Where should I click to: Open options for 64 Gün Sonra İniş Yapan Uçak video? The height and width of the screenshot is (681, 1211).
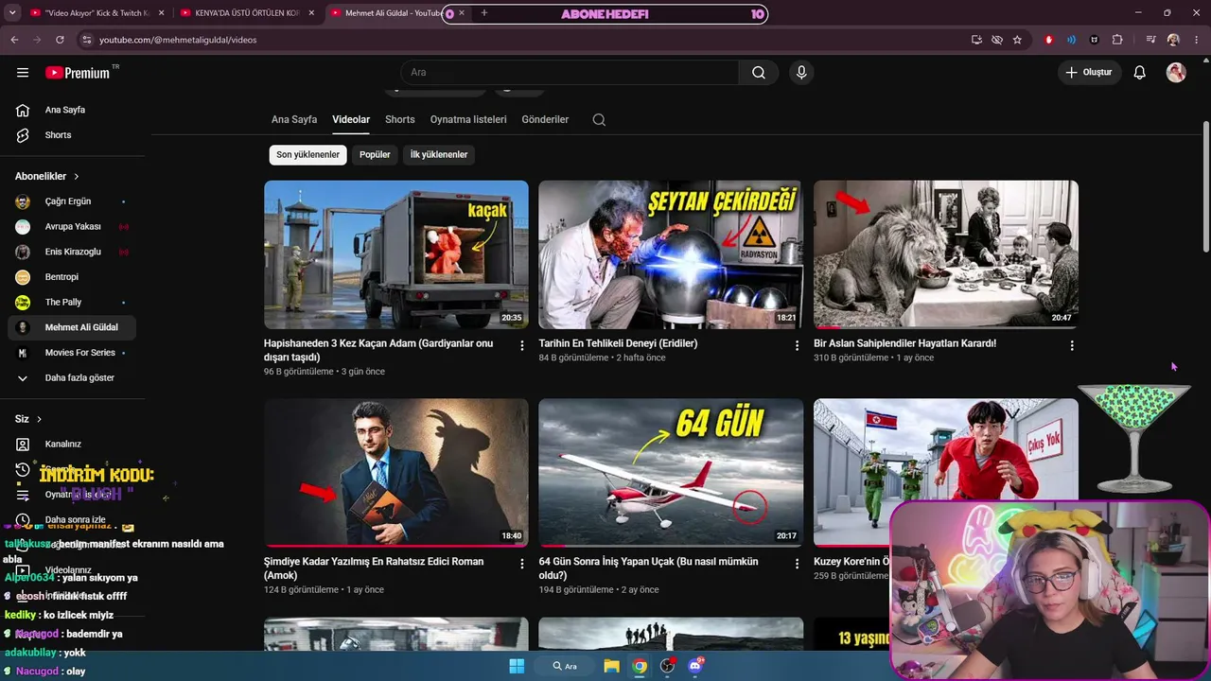pos(797,564)
